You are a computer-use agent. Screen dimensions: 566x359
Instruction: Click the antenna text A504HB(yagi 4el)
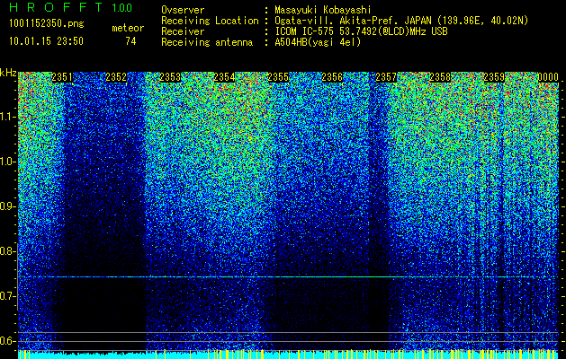(x=318, y=42)
